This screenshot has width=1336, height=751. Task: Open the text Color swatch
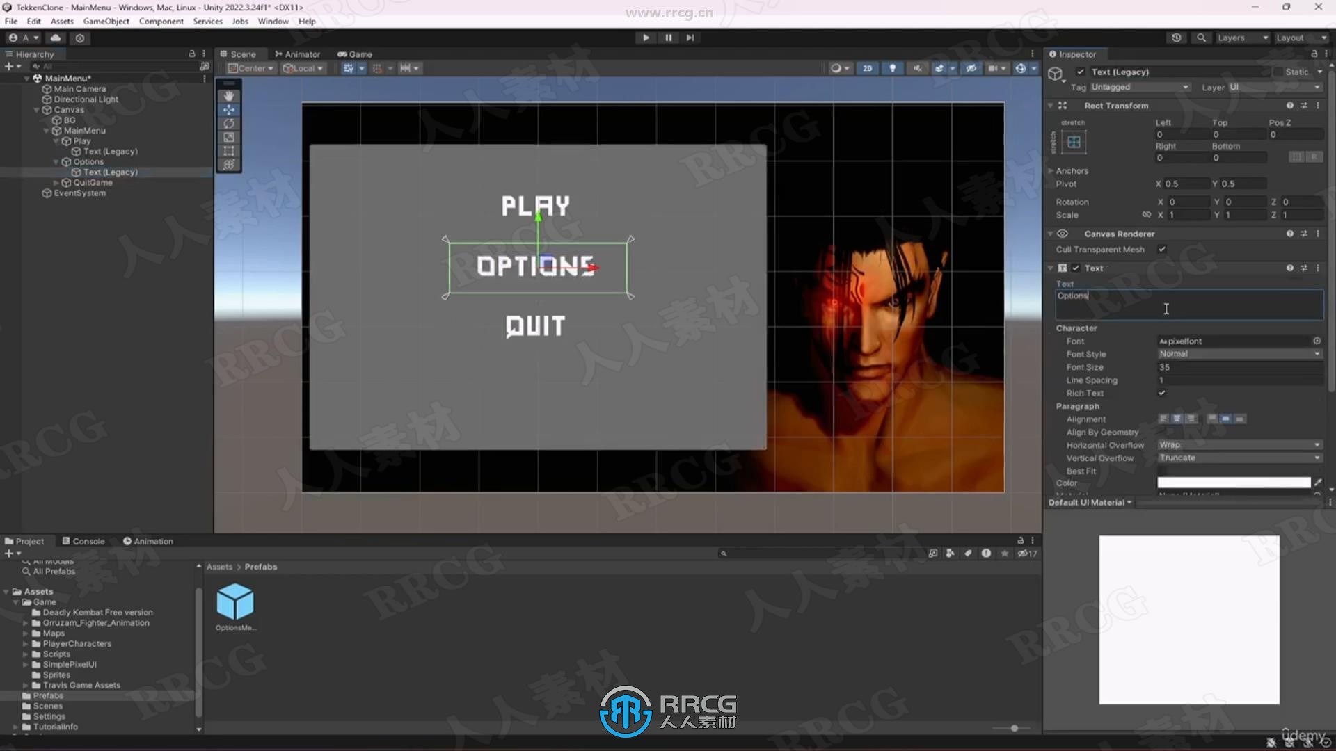(x=1234, y=483)
